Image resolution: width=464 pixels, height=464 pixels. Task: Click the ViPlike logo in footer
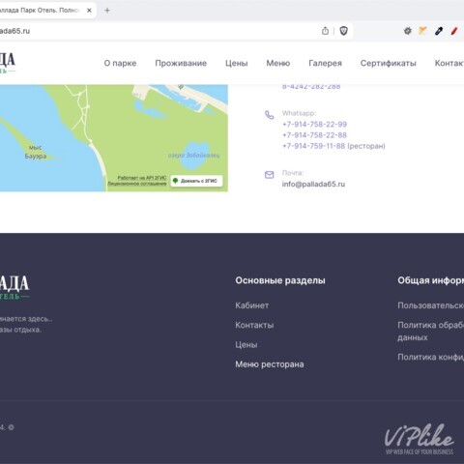[x=420, y=439]
